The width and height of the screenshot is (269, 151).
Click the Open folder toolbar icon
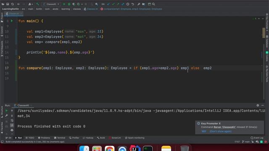click(3, 4)
